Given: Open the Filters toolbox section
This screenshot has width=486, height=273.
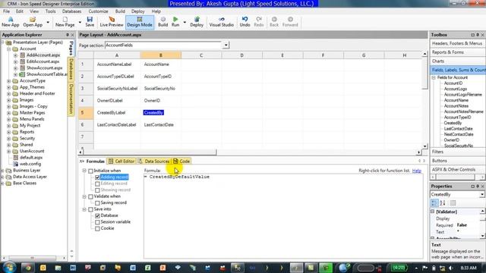Looking at the screenshot, I should [457, 152].
